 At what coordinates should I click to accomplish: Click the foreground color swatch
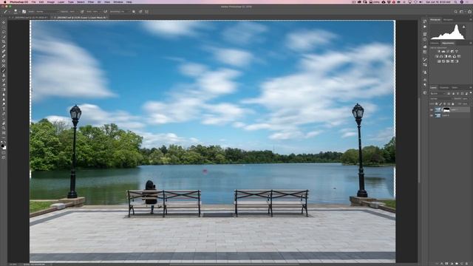[3, 146]
